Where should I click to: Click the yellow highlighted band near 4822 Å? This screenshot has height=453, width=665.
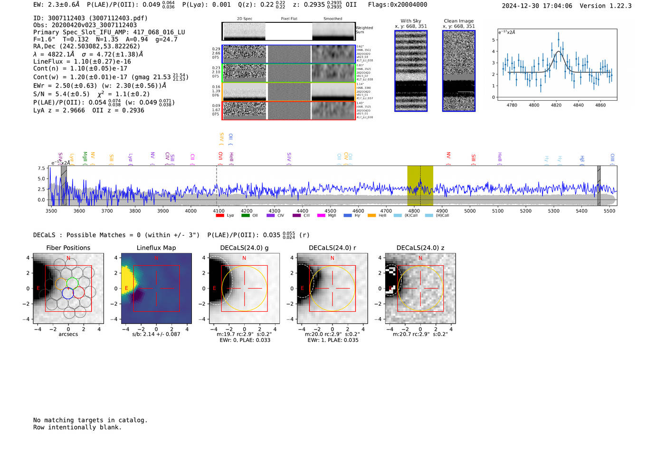pyautogui.click(x=420, y=185)
